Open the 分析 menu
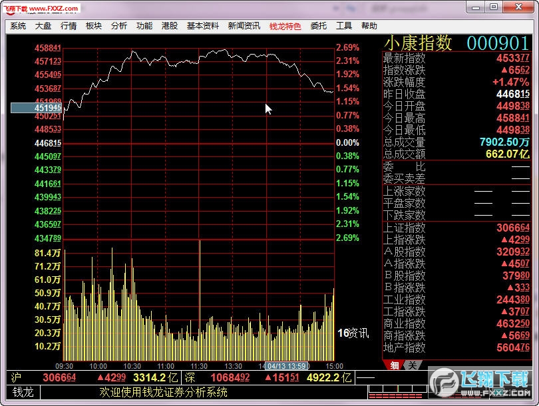The height and width of the screenshot is (406, 539). (118, 25)
